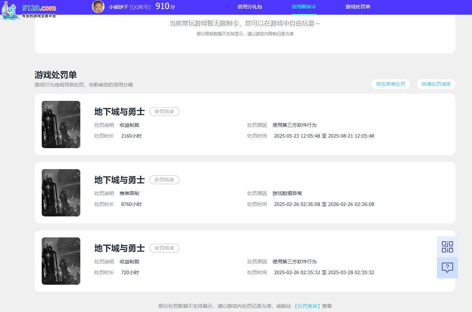Open the help question bubble icon
This screenshot has width=472, height=312.
pos(447,268)
